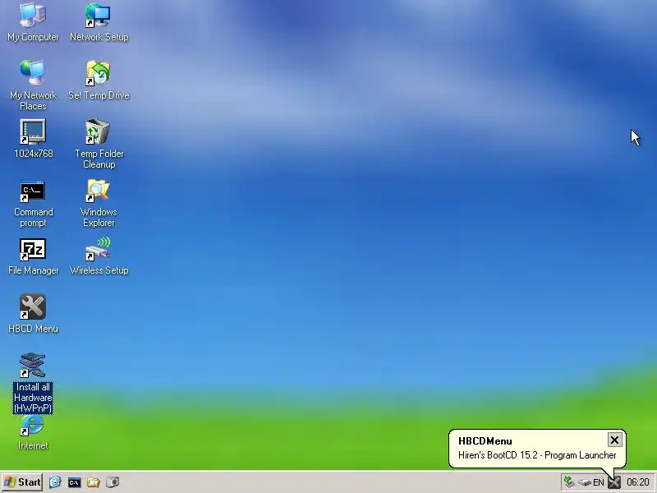
Task: Click the HBCDMenu balloon title
Action: [485, 441]
